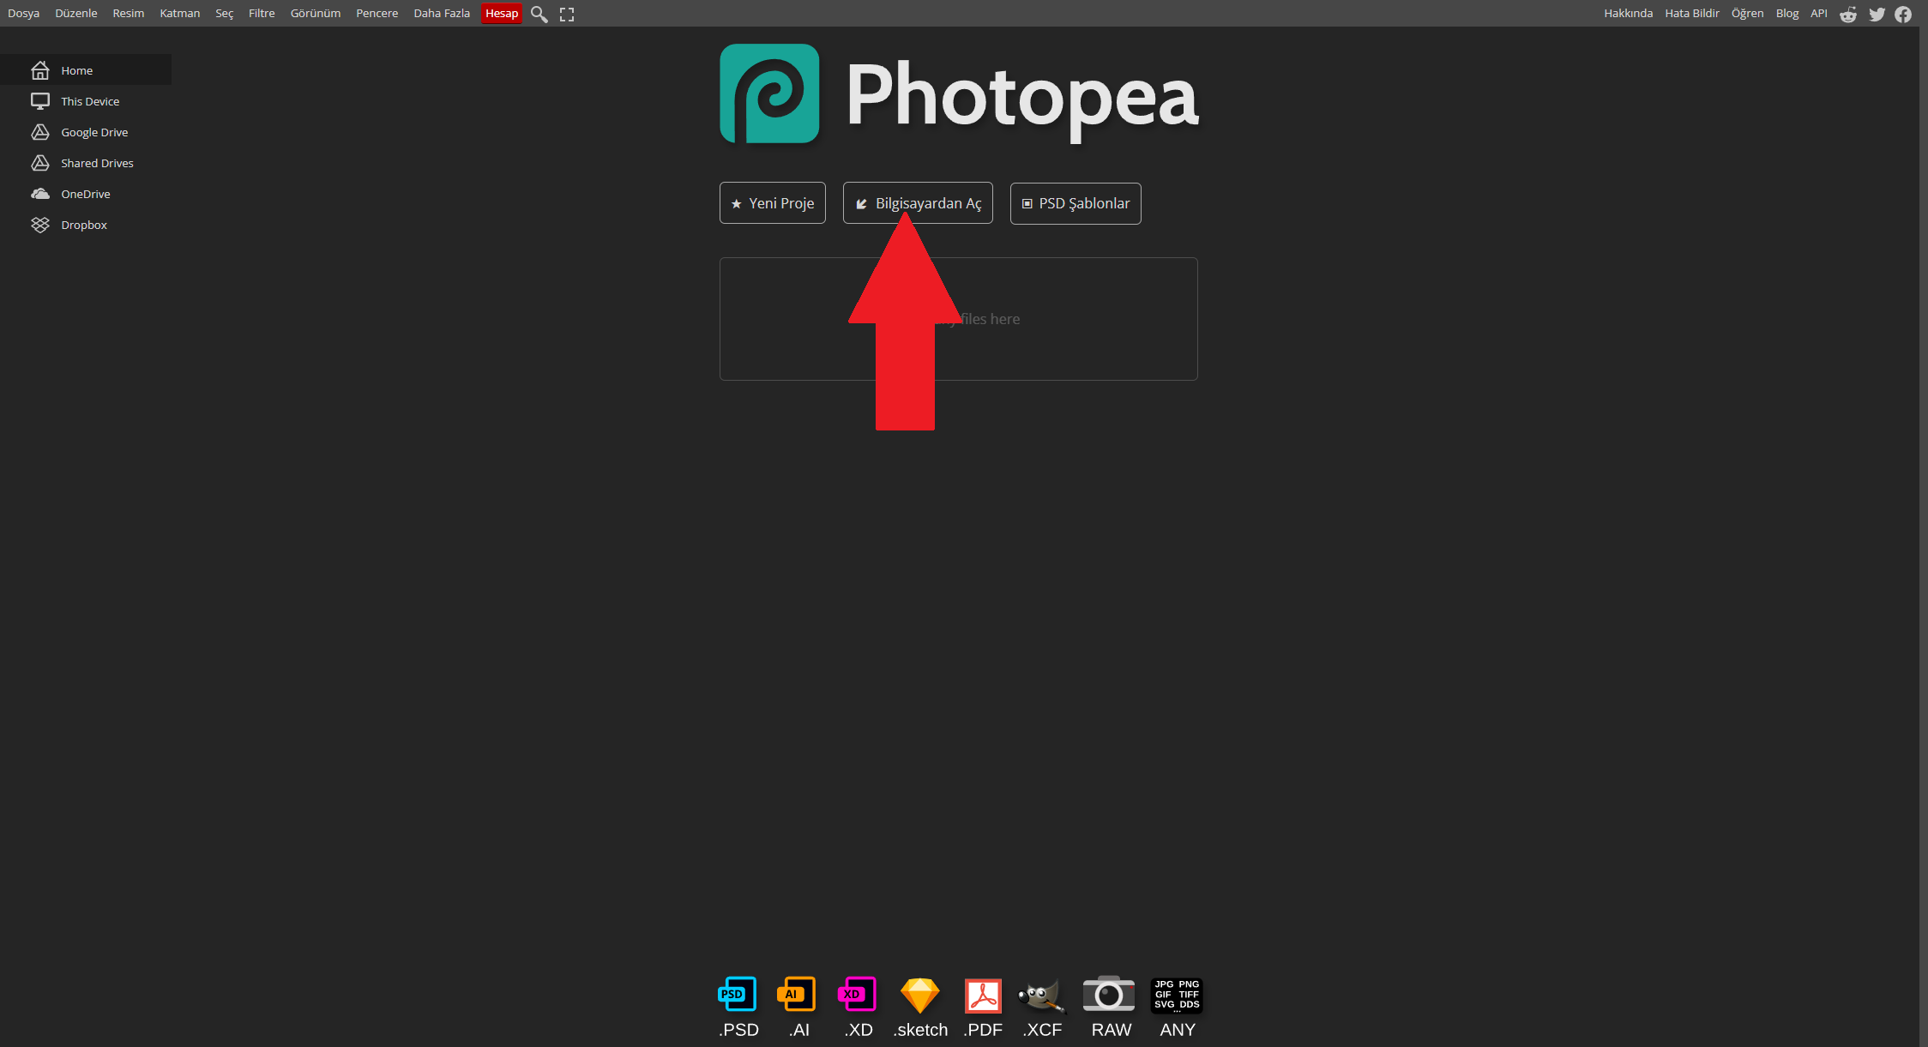Select This Device in the sidebar
The width and height of the screenshot is (1928, 1047).
(86, 101)
